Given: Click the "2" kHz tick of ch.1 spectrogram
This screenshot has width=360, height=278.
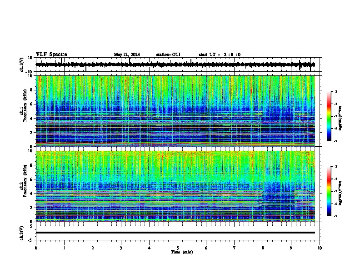Looking at the screenshot, I should pos(31,133).
